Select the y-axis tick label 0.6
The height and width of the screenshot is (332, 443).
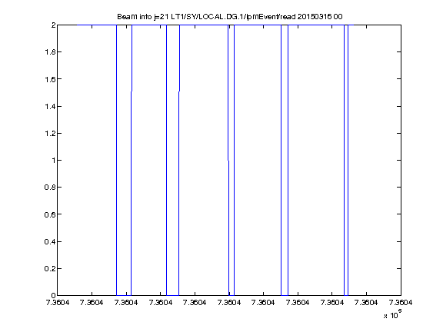[x=50, y=214]
